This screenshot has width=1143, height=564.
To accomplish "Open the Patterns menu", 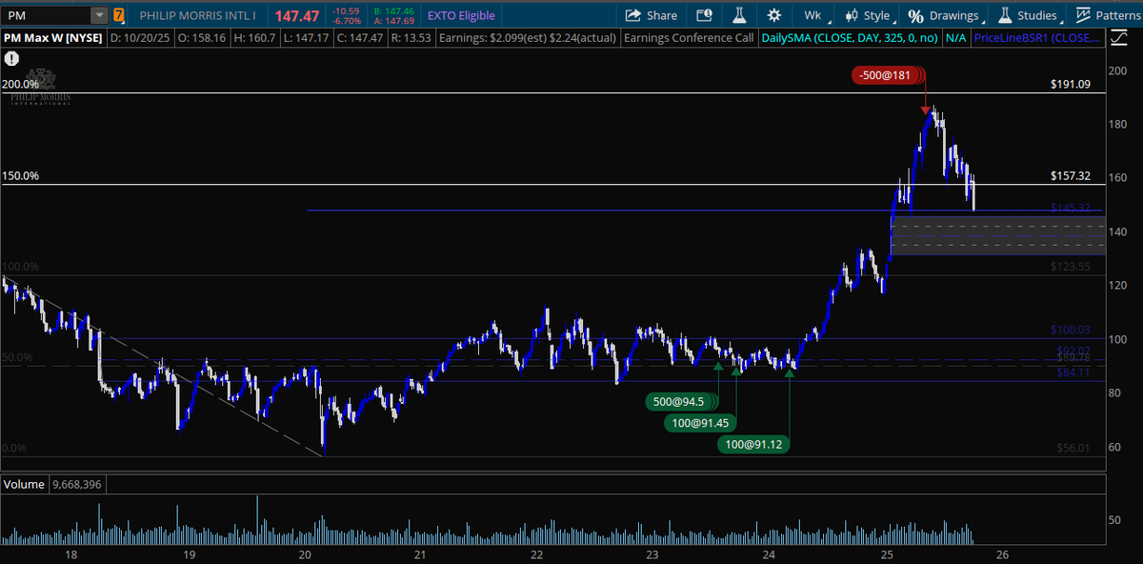I will [1108, 15].
